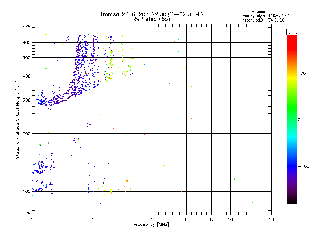The height and width of the screenshot is (239, 319).
Task: Click the x-axis tick label '10'
Action: coord(230,219)
